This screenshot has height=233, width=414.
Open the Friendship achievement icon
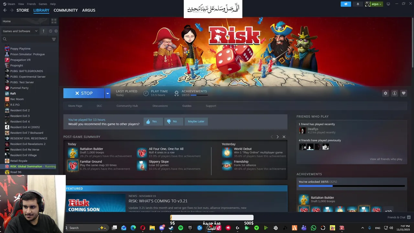[x=227, y=165]
